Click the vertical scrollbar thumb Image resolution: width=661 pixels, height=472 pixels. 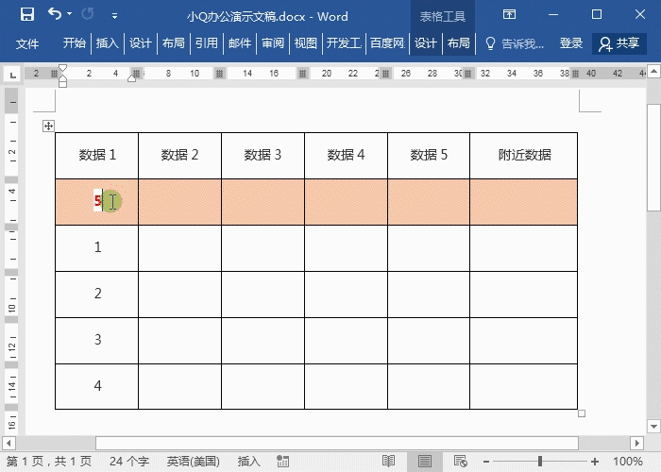(x=653, y=157)
